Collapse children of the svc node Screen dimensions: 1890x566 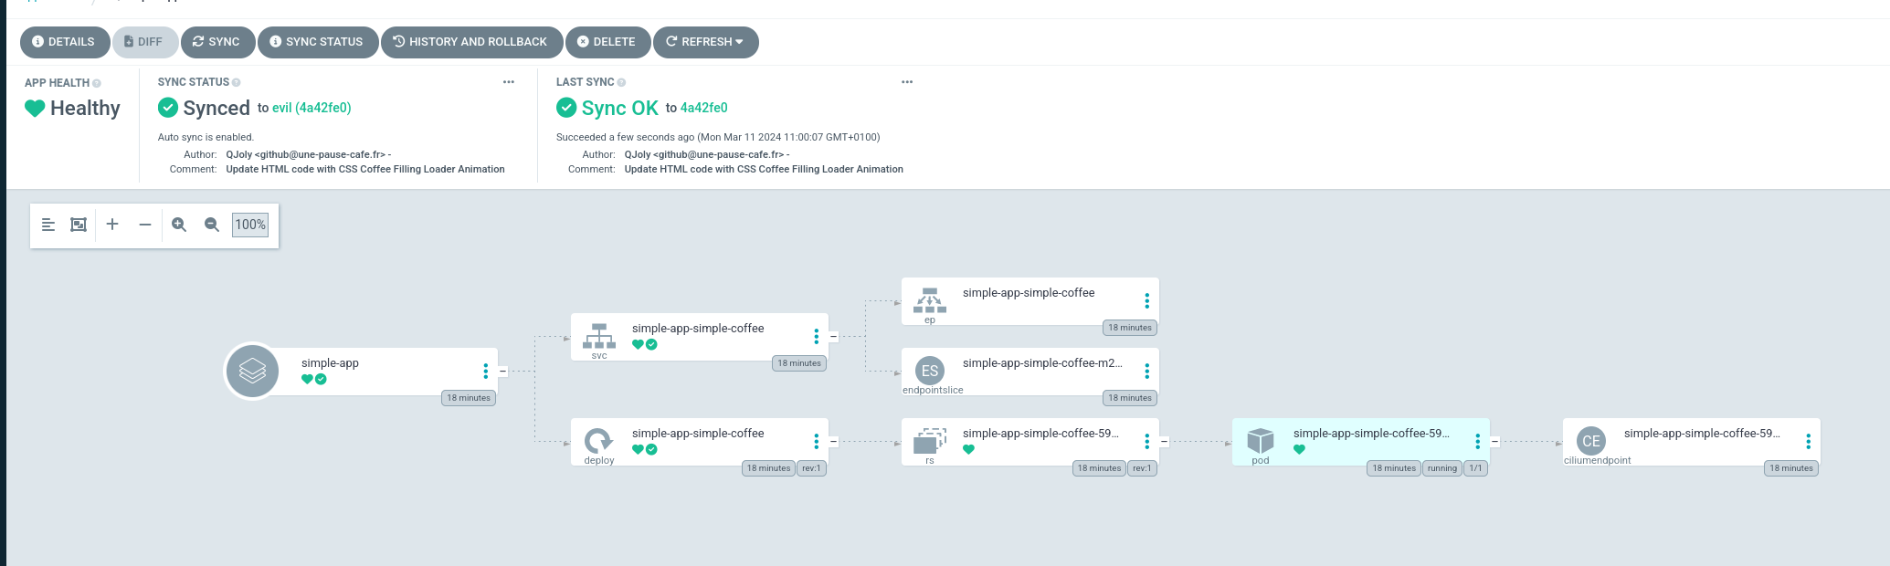point(833,337)
